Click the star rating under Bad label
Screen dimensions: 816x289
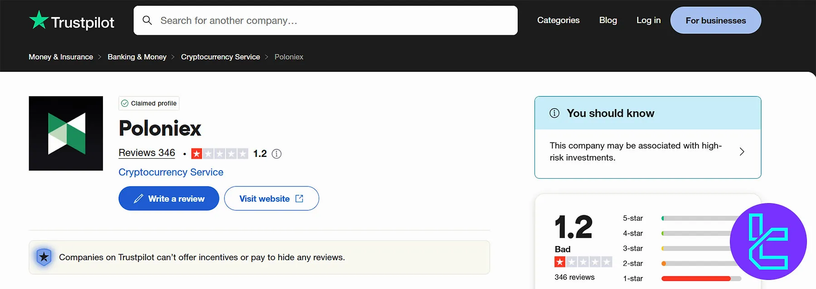[583, 262]
